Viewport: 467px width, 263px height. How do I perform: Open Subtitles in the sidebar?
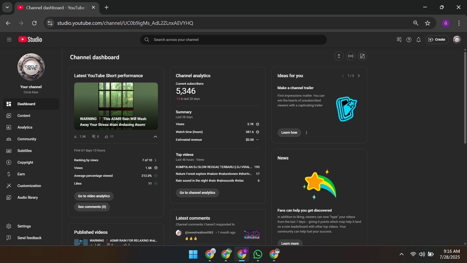click(x=31, y=151)
